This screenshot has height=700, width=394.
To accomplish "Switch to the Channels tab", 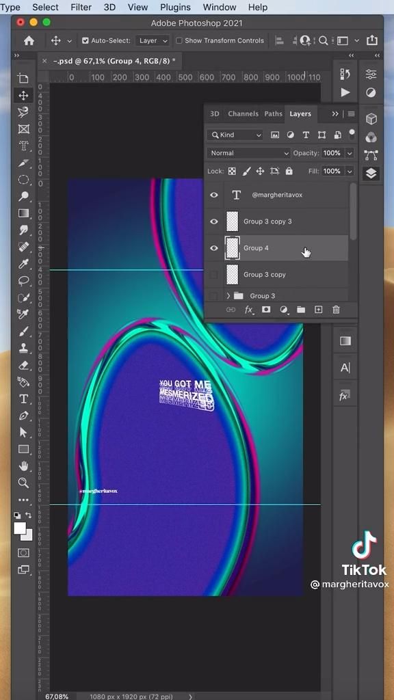I will coord(243,114).
